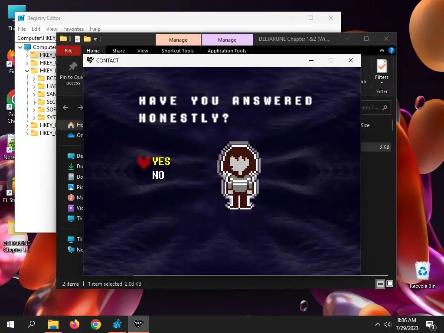Open Desktop in Explorer navigation pane
This screenshot has width=444, height=333.
75,156
